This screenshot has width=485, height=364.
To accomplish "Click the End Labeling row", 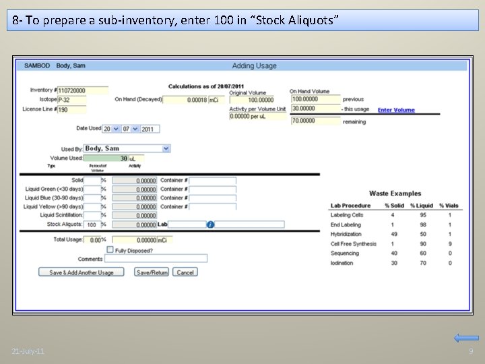I will 395,224.
